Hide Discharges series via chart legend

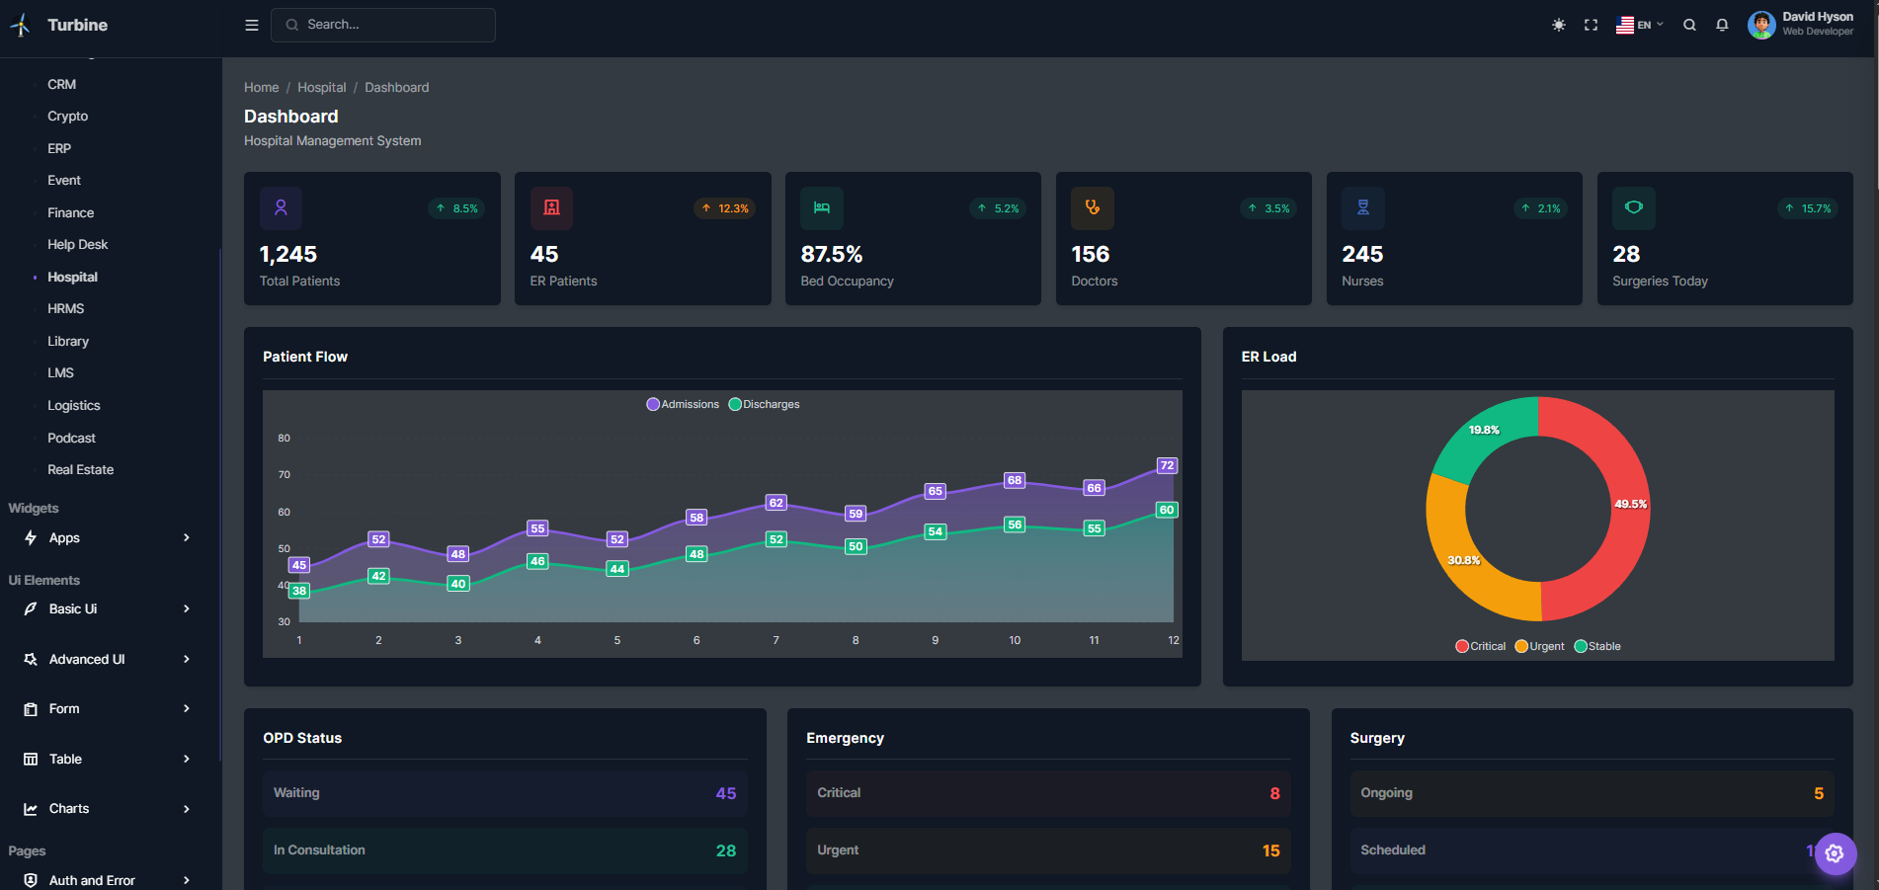pos(764,404)
